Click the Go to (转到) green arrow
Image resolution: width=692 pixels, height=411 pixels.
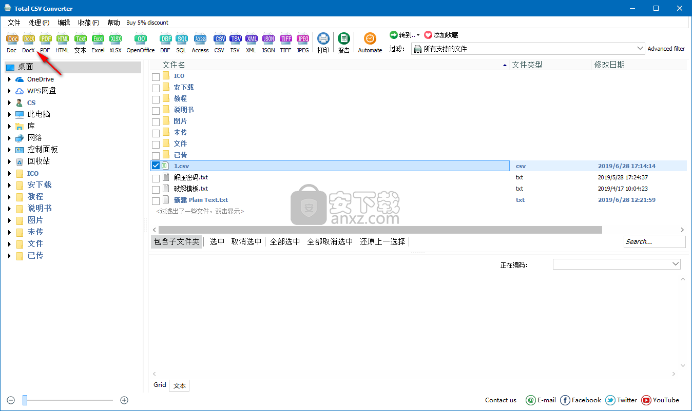[x=394, y=35]
